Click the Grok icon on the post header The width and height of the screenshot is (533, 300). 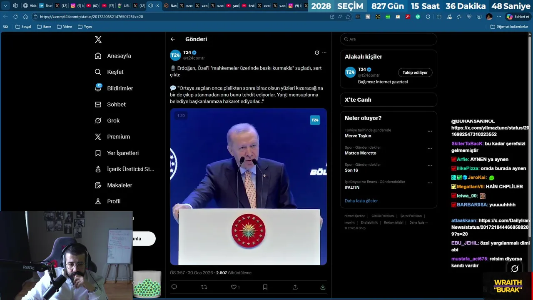[317, 52]
